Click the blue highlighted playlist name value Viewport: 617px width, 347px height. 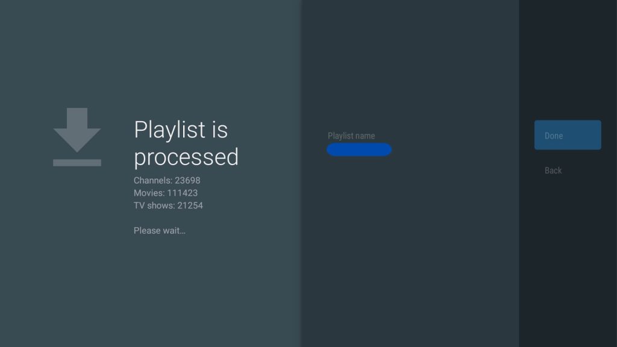pyautogui.click(x=359, y=150)
